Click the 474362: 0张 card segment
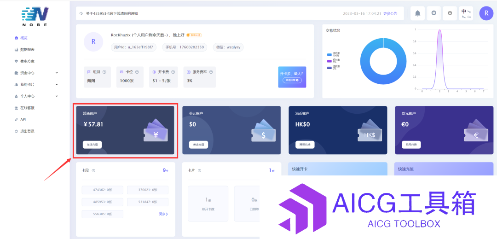Viewport: 497px width, 239px height. point(102,190)
